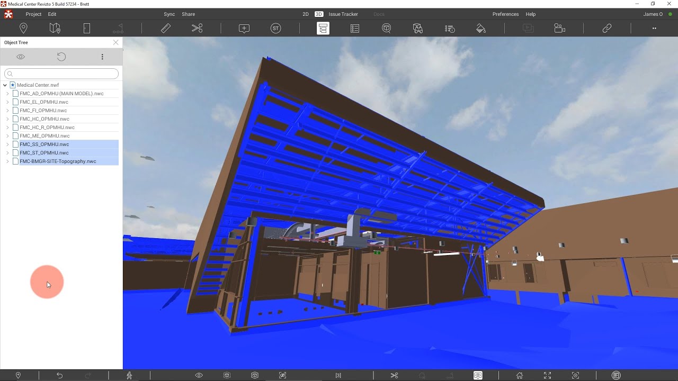Collapse the Medical Center.nwf root node
The width and height of the screenshot is (678, 381).
tap(5, 85)
